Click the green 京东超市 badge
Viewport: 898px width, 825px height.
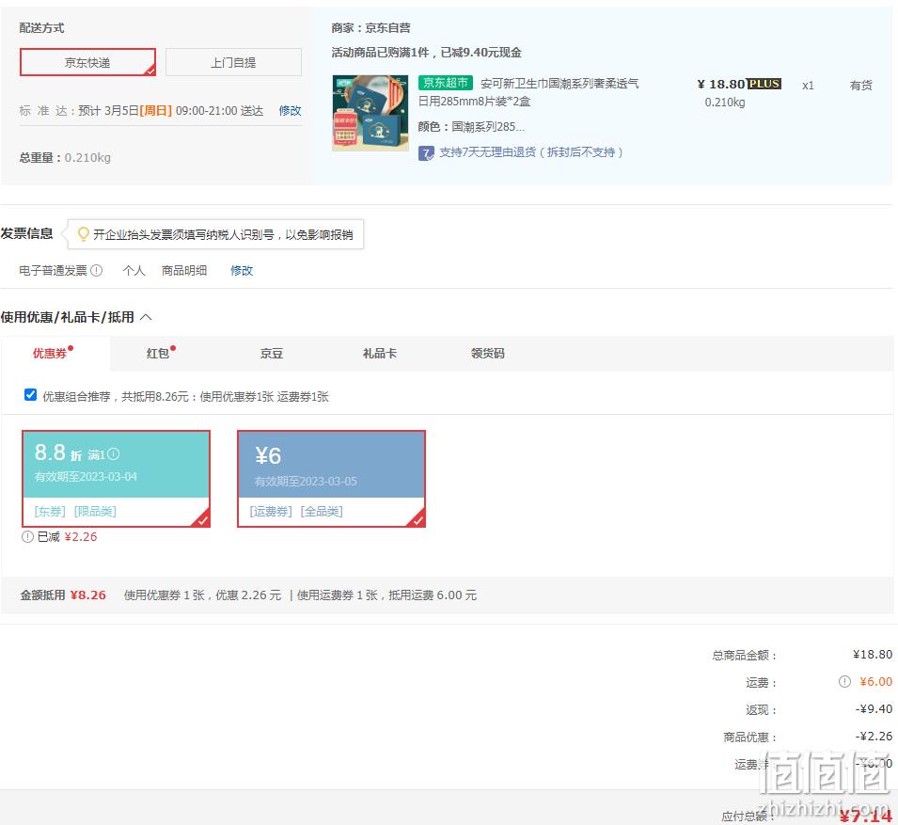[446, 83]
